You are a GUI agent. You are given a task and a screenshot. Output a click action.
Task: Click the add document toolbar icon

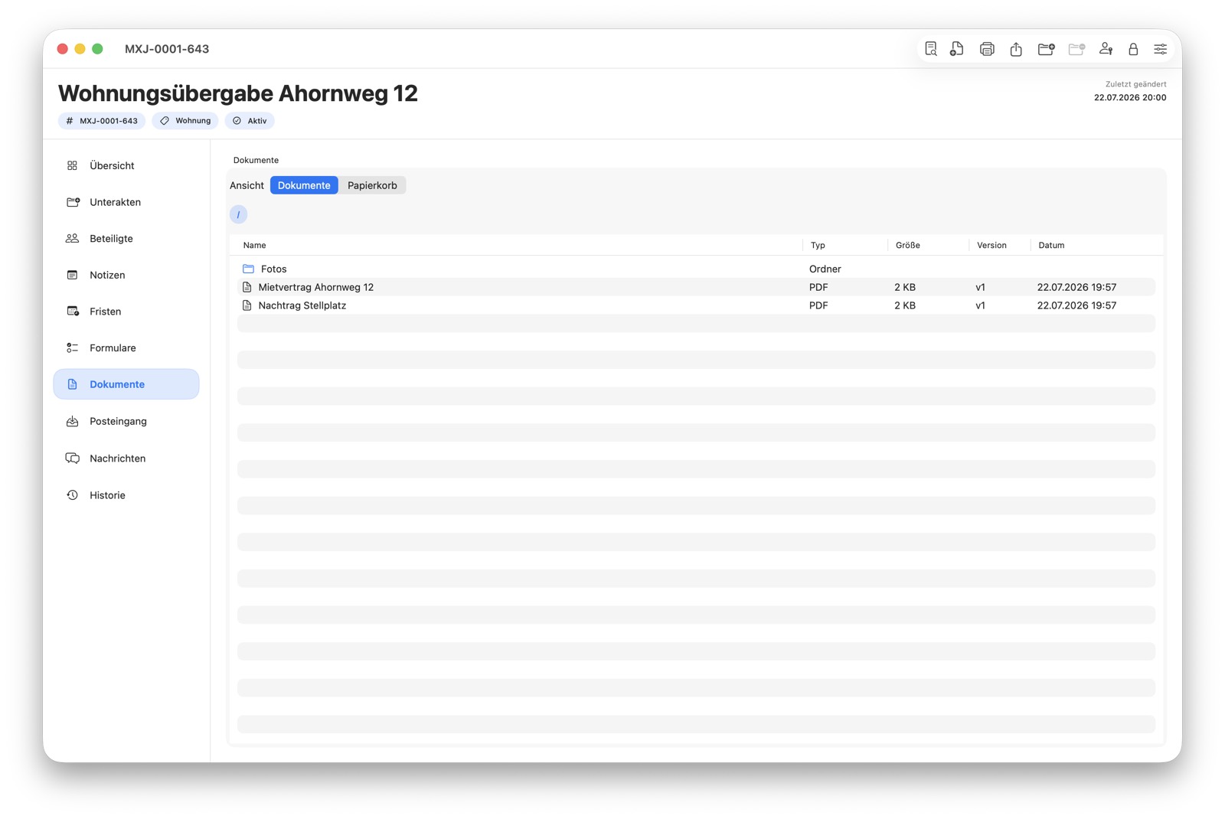tap(957, 49)
